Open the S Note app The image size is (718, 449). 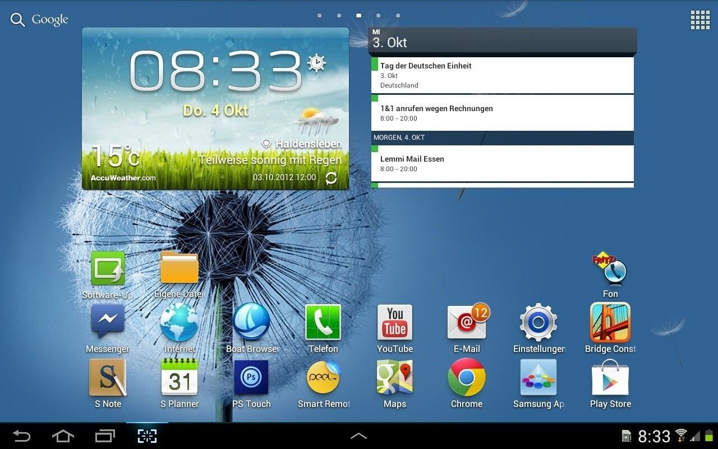108,377
